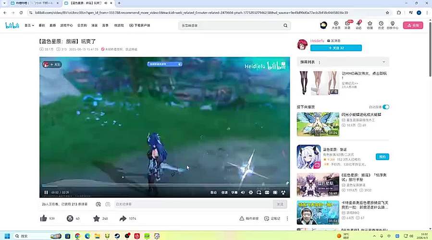Share the video via arrow icon
Image resolution: width=432 pixels, height=240 pixels.
(x=123, y=218)
